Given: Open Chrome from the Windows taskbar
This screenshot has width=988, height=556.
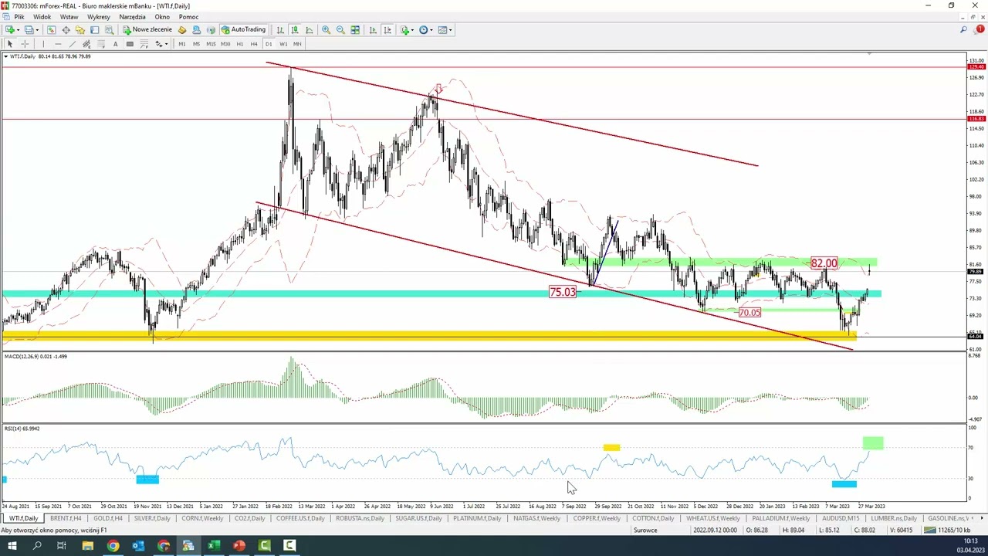Looking at the screenshot, I should click(x=113, y=546).
